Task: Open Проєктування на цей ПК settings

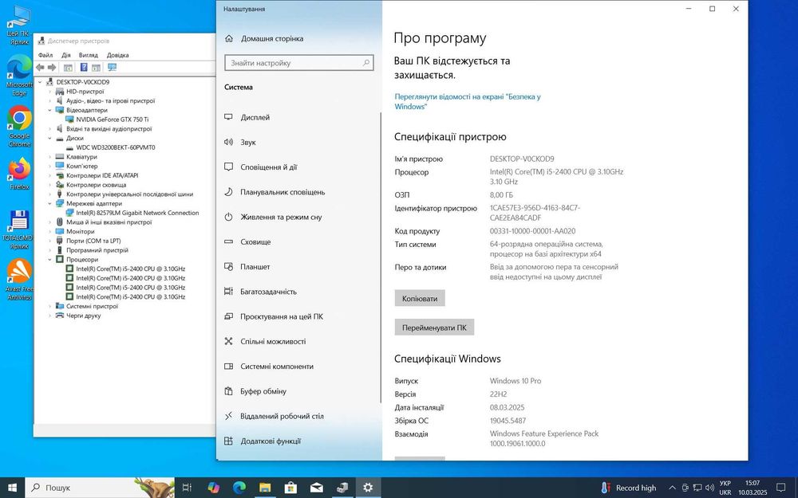Action: click(x=298, y=316)
